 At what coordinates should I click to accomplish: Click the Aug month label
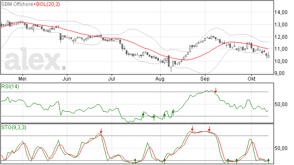[x=160, y=79]
